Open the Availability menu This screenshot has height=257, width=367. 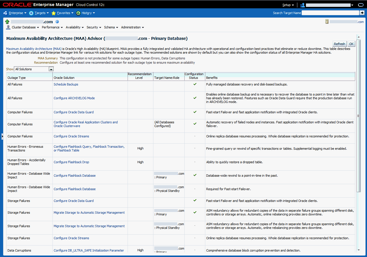coord(75,28)
